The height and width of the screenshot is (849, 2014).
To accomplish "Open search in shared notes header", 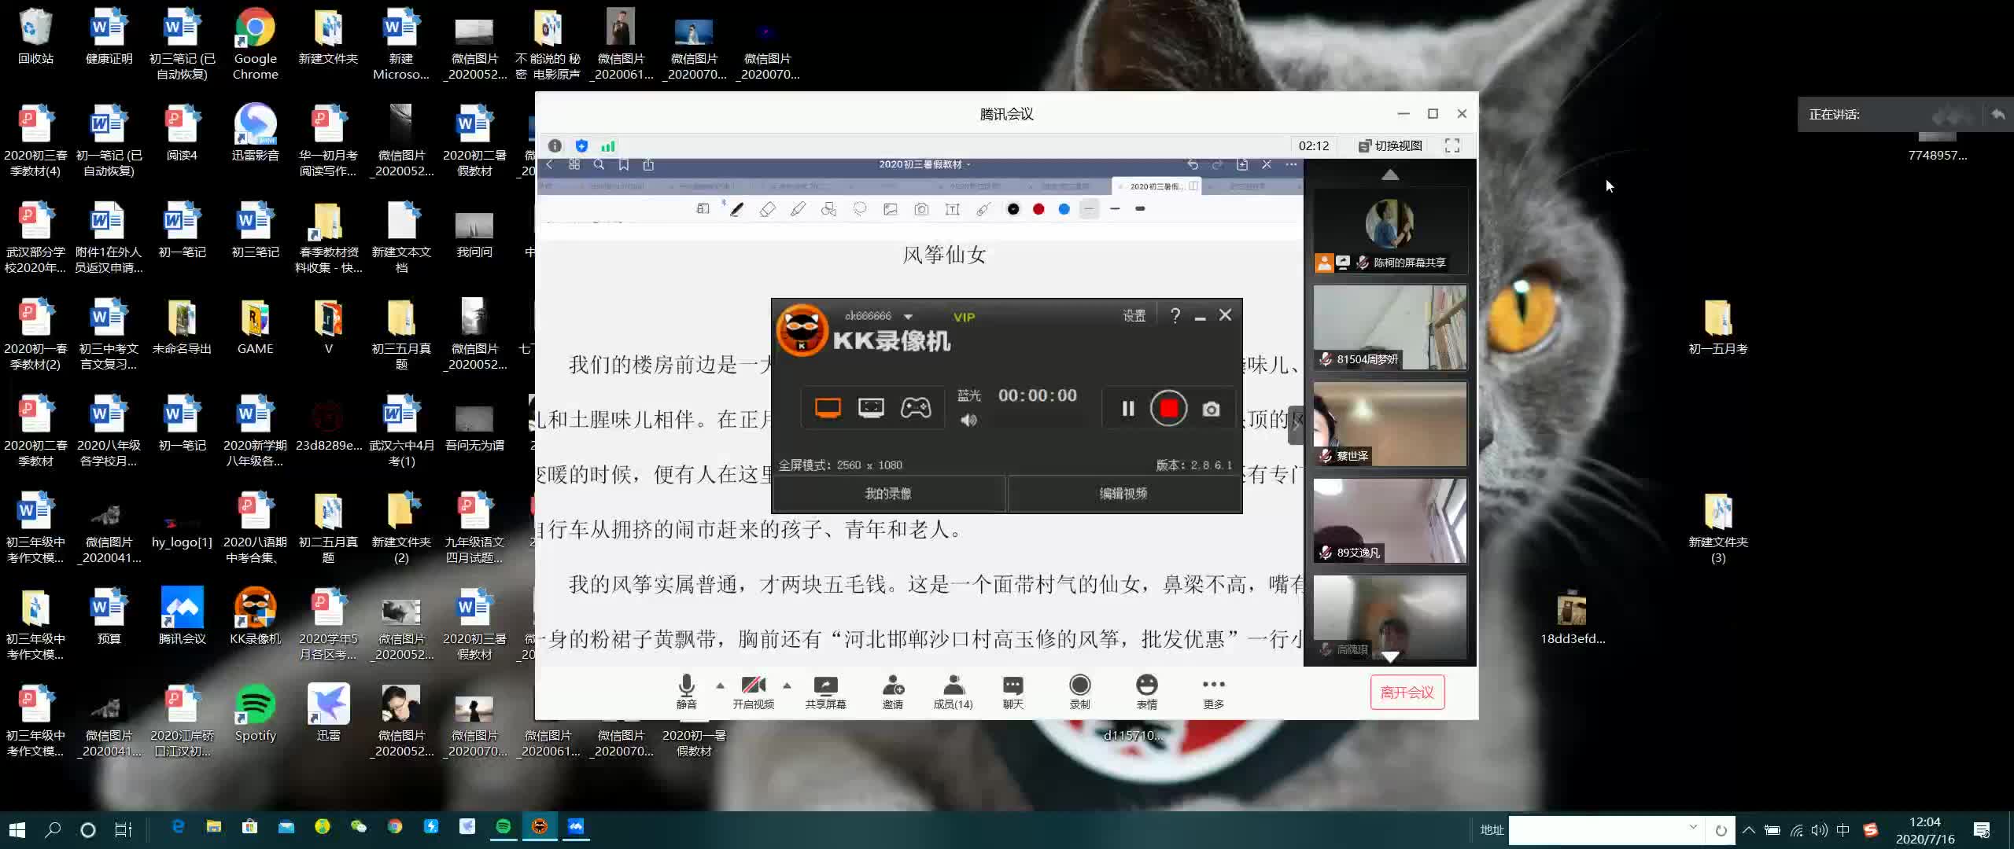I will 599,164.
